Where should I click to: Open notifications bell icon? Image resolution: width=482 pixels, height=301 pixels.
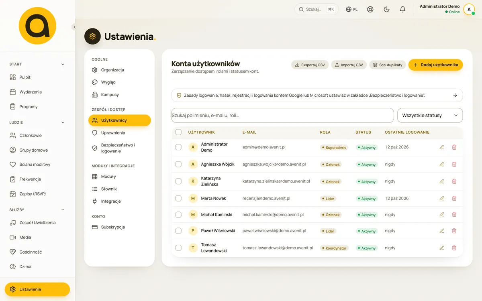click(x=402, y=9)
